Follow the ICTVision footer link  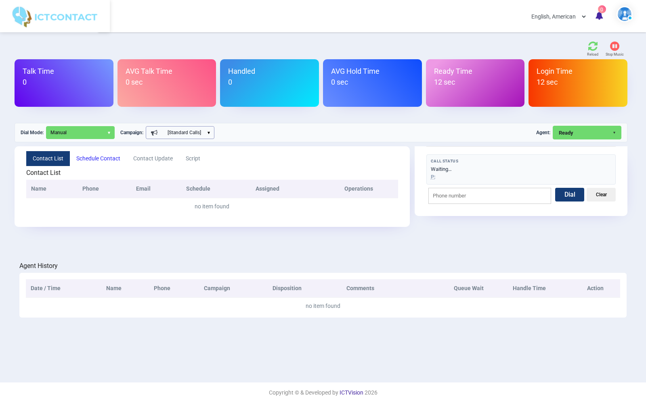pos(351,393)
